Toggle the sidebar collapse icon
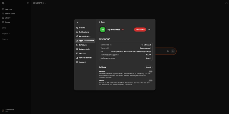This screenshot has width=229, height=114. click(x=28, y=3)
